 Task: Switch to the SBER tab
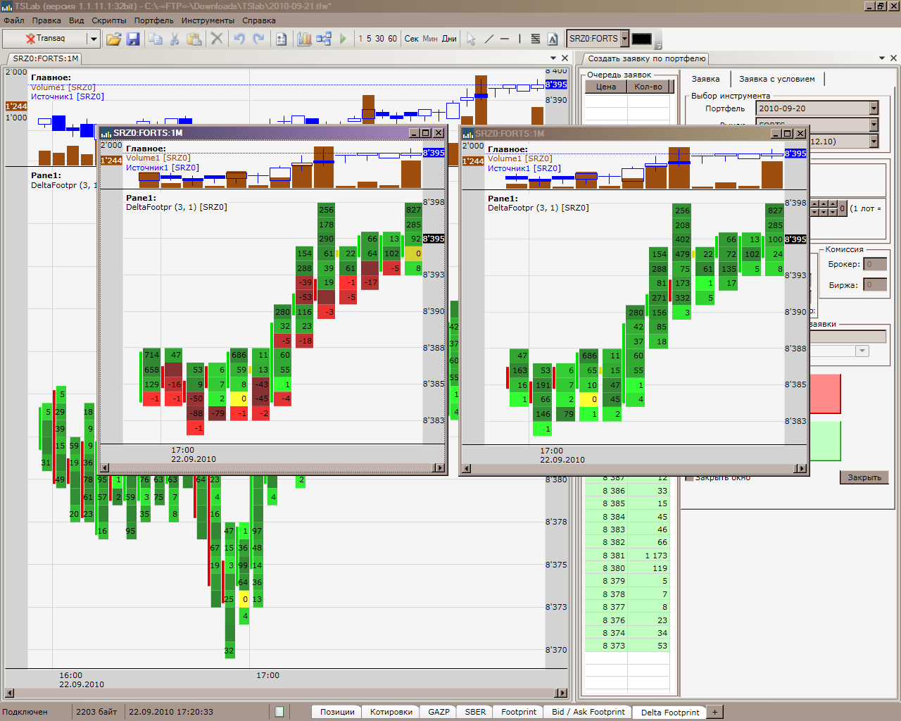pyautogui.click(x=475, y=712)
